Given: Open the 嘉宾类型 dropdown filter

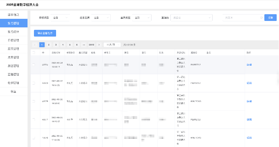Looking at the screenshot, I should (142, 17).
